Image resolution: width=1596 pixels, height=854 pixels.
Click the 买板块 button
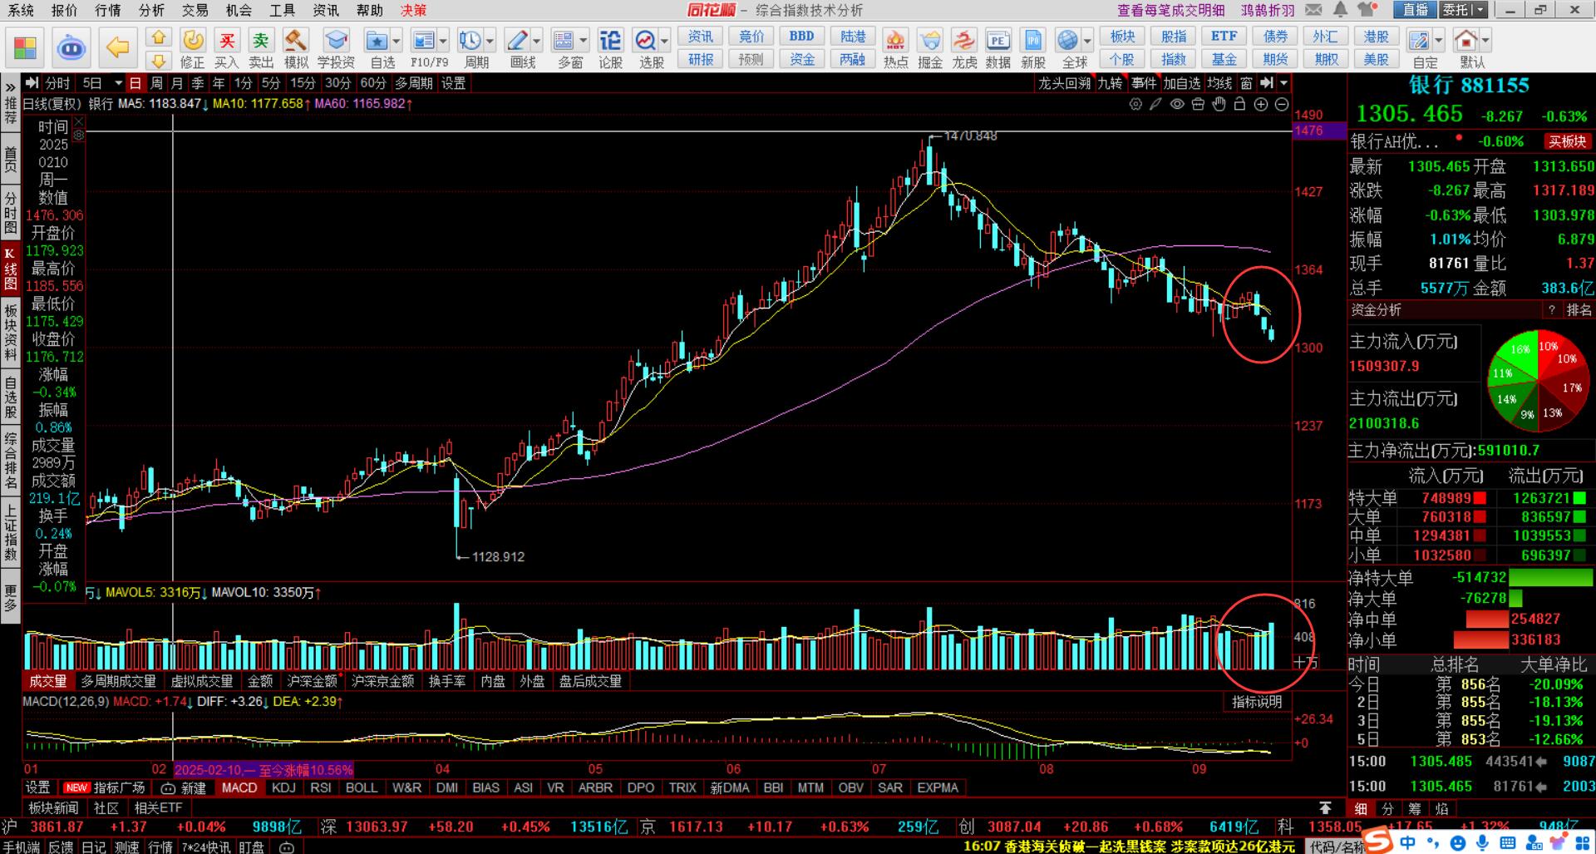coord(1567,141)
